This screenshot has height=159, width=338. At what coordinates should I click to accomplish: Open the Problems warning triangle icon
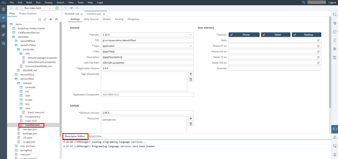[335, 137]
